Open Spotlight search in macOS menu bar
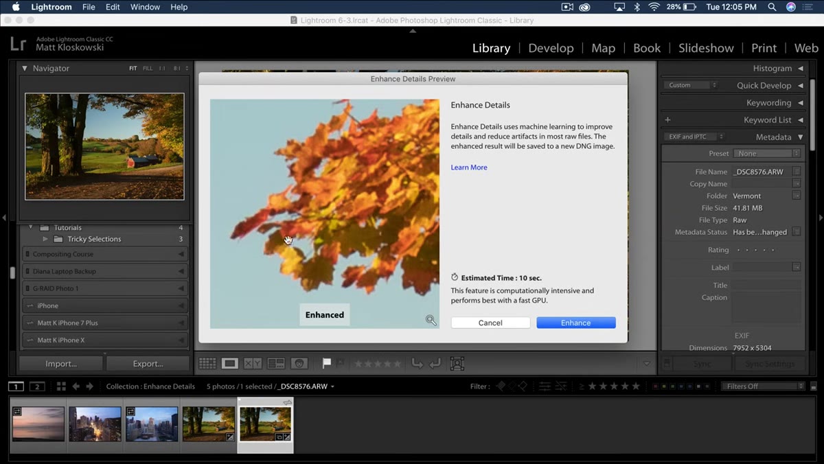Image resolution: width=824 pixels, height=464 pixels. [773, 7]
